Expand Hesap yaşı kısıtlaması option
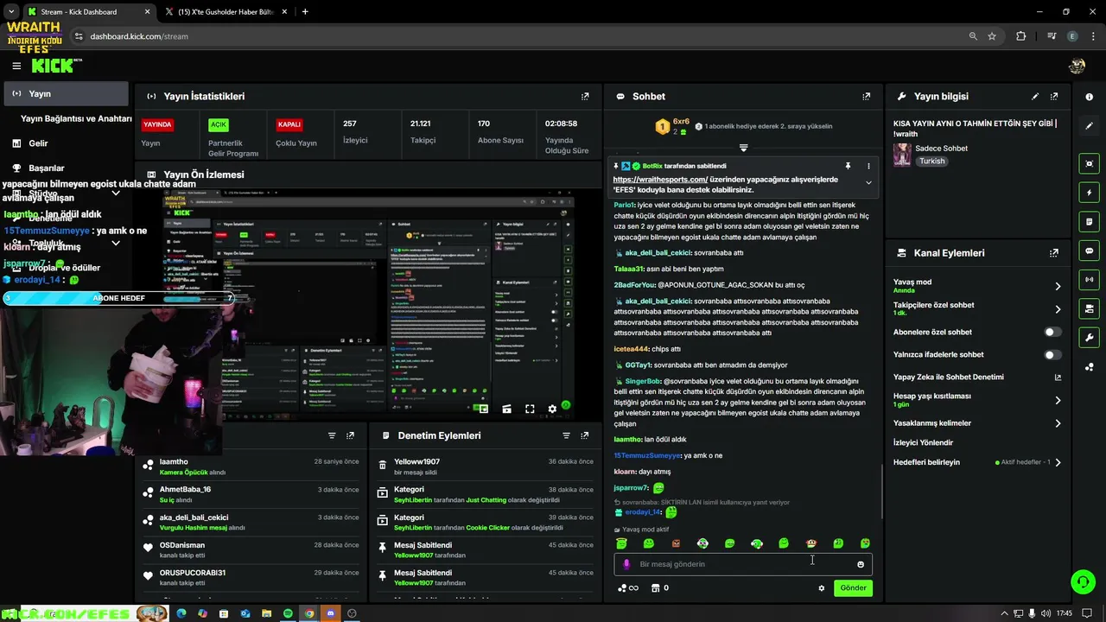 point(1058,400)
